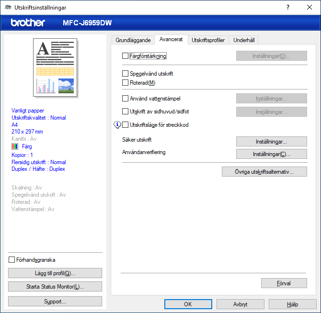
Task: Click the greyed Inställningar button for vattenstämpel
Action: click(x=272, y=99)
